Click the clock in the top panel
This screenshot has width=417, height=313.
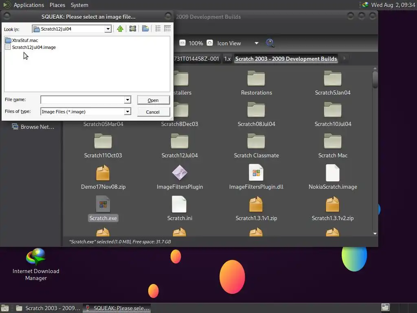[393, 5]
